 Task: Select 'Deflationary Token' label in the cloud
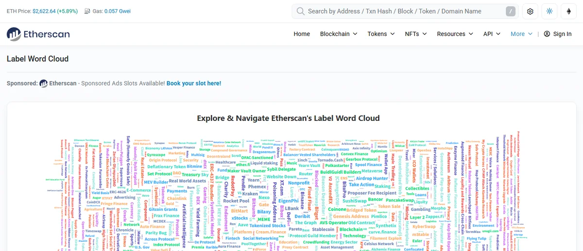pyautogui.click(x=167, y=167)
